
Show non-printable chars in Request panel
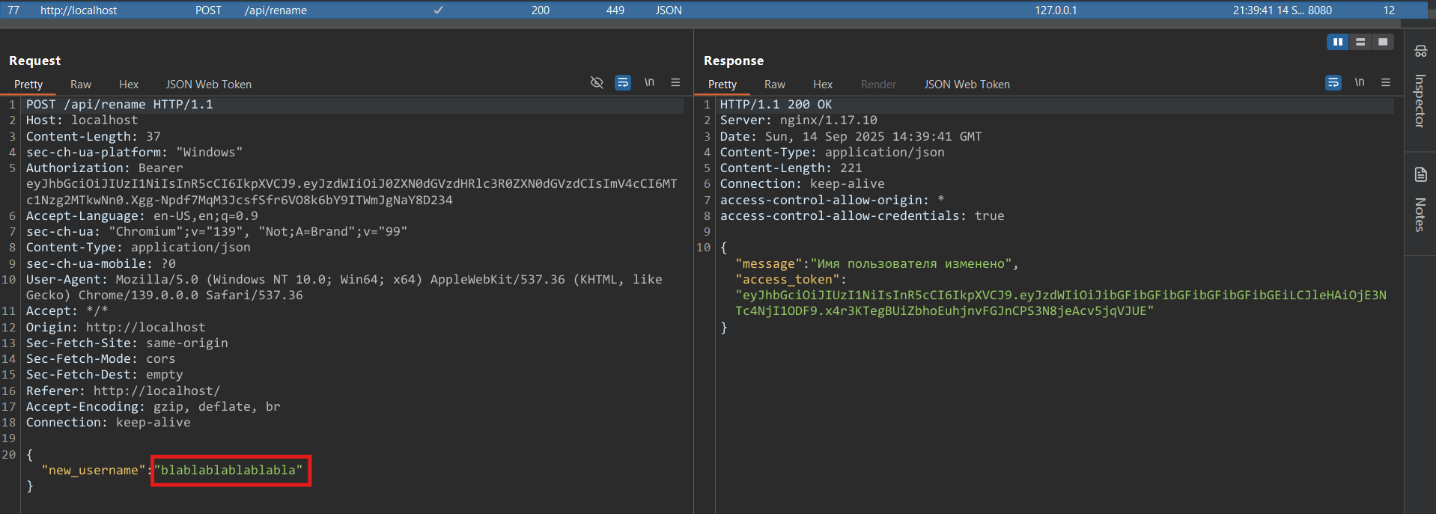coord(649,83)
